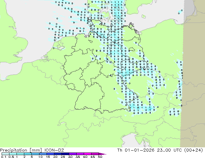Click the '0.5' legend value

(x=11, y=157)
